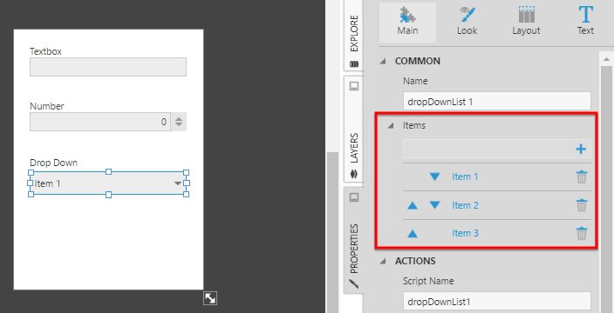
Task: Collapse the COMMON section
Action: click(x=383, y=61)
